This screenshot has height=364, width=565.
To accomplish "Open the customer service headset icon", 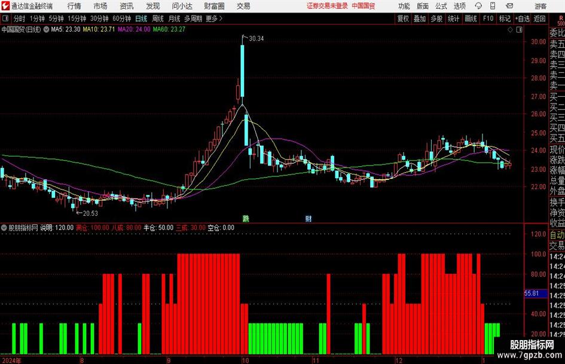I will 478,6.
